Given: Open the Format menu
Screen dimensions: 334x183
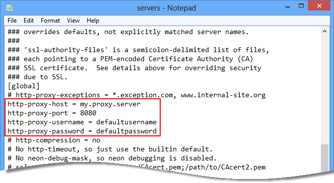Looking at the screenshot, I should (x=50, y=21).
